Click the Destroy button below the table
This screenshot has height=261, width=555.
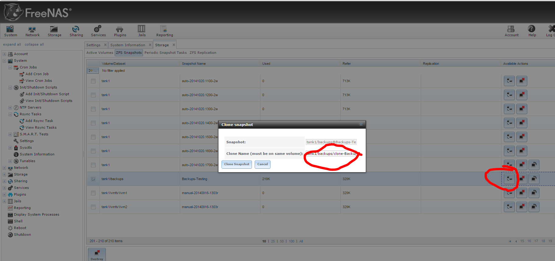coord(97,255)
